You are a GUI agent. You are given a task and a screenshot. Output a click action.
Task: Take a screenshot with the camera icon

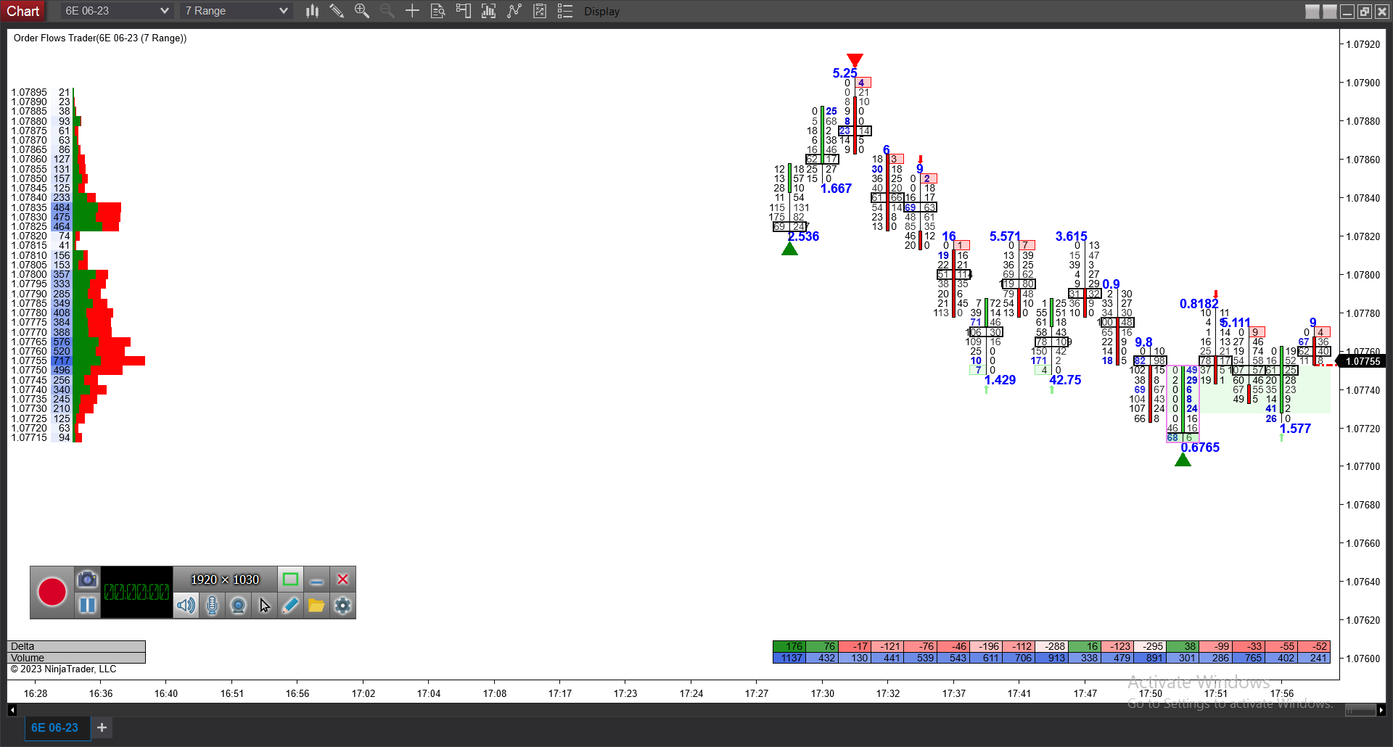tap(87, 579)
